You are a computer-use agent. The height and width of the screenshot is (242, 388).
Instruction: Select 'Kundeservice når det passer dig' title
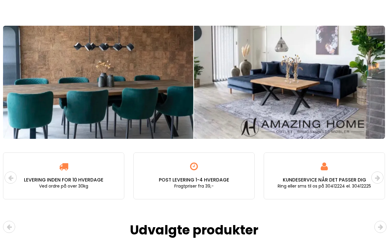pyautogui.click(x=324, y=180)
